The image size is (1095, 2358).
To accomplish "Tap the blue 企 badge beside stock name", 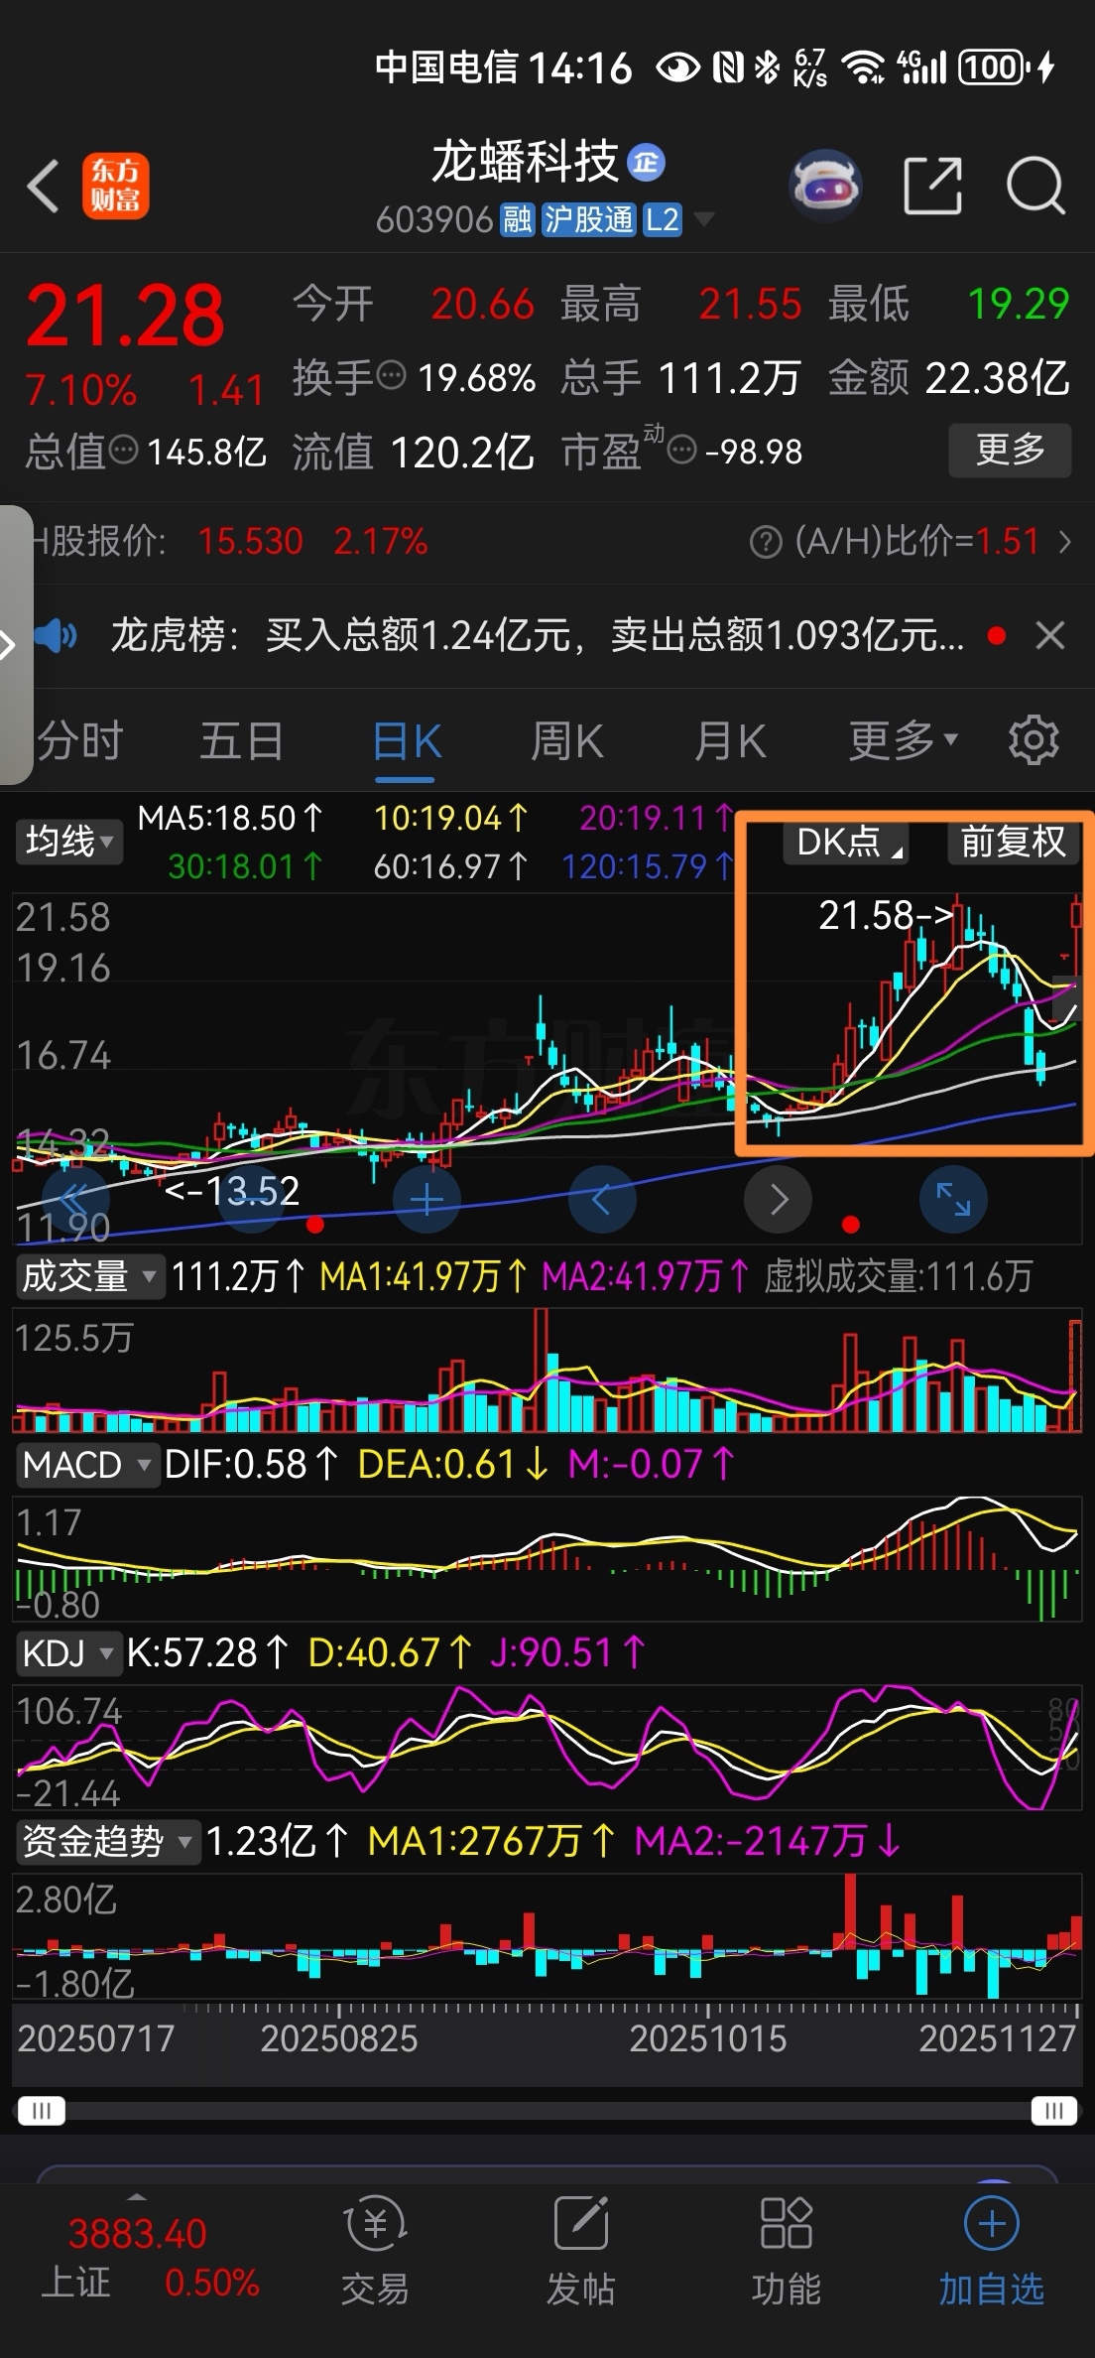I will click(x=646, y=163).
